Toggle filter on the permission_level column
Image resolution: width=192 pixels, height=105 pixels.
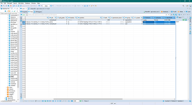[x=123, y=18]
